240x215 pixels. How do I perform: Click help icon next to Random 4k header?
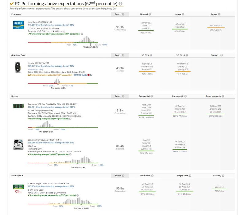pyautogui.click(x=185, y=96)
